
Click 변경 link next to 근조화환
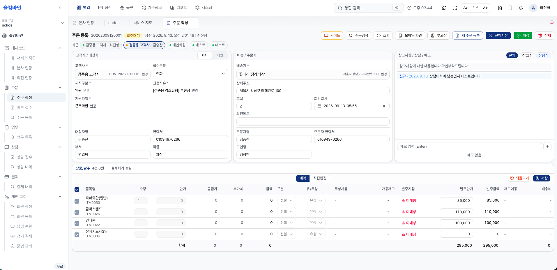pos(93,106)
